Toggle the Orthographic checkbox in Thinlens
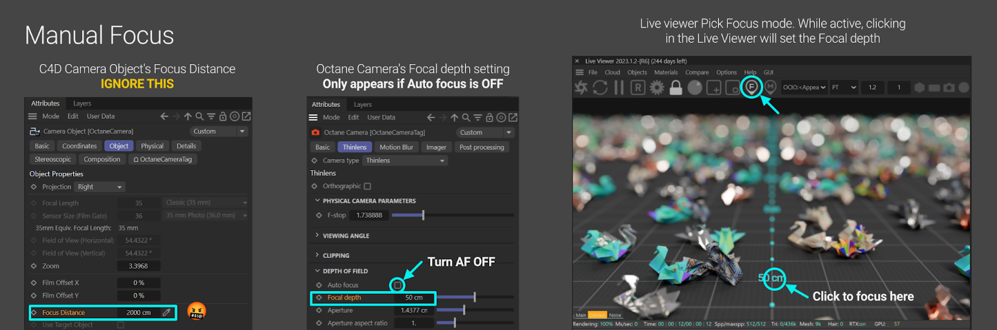The width and height of the screenshot is (997, 330). pyautogui.click(x=368, y=186)
